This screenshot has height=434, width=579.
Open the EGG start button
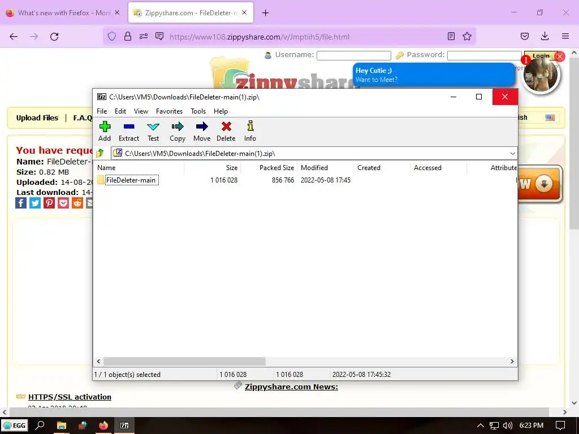15,426
